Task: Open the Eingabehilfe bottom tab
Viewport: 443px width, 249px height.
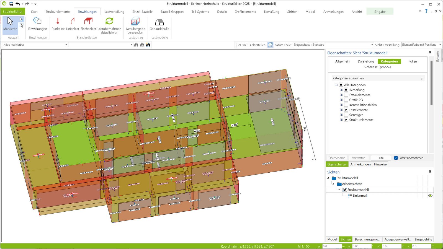Action: (x=423, y=239)
